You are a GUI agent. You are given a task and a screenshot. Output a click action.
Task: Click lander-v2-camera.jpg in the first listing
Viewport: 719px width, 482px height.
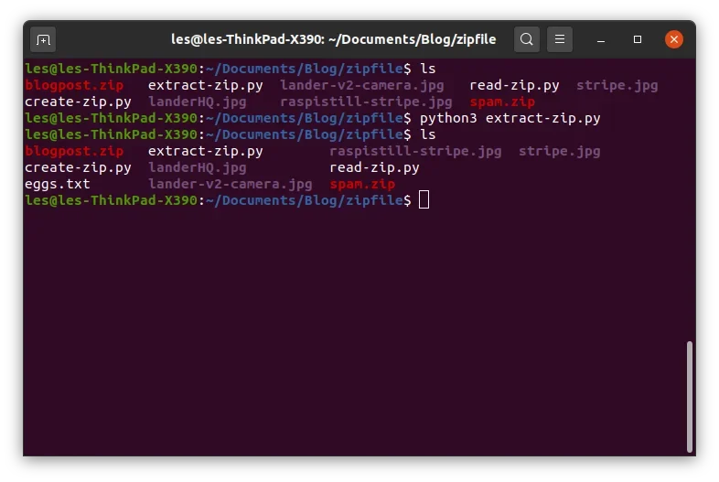[x=362, y=85]
